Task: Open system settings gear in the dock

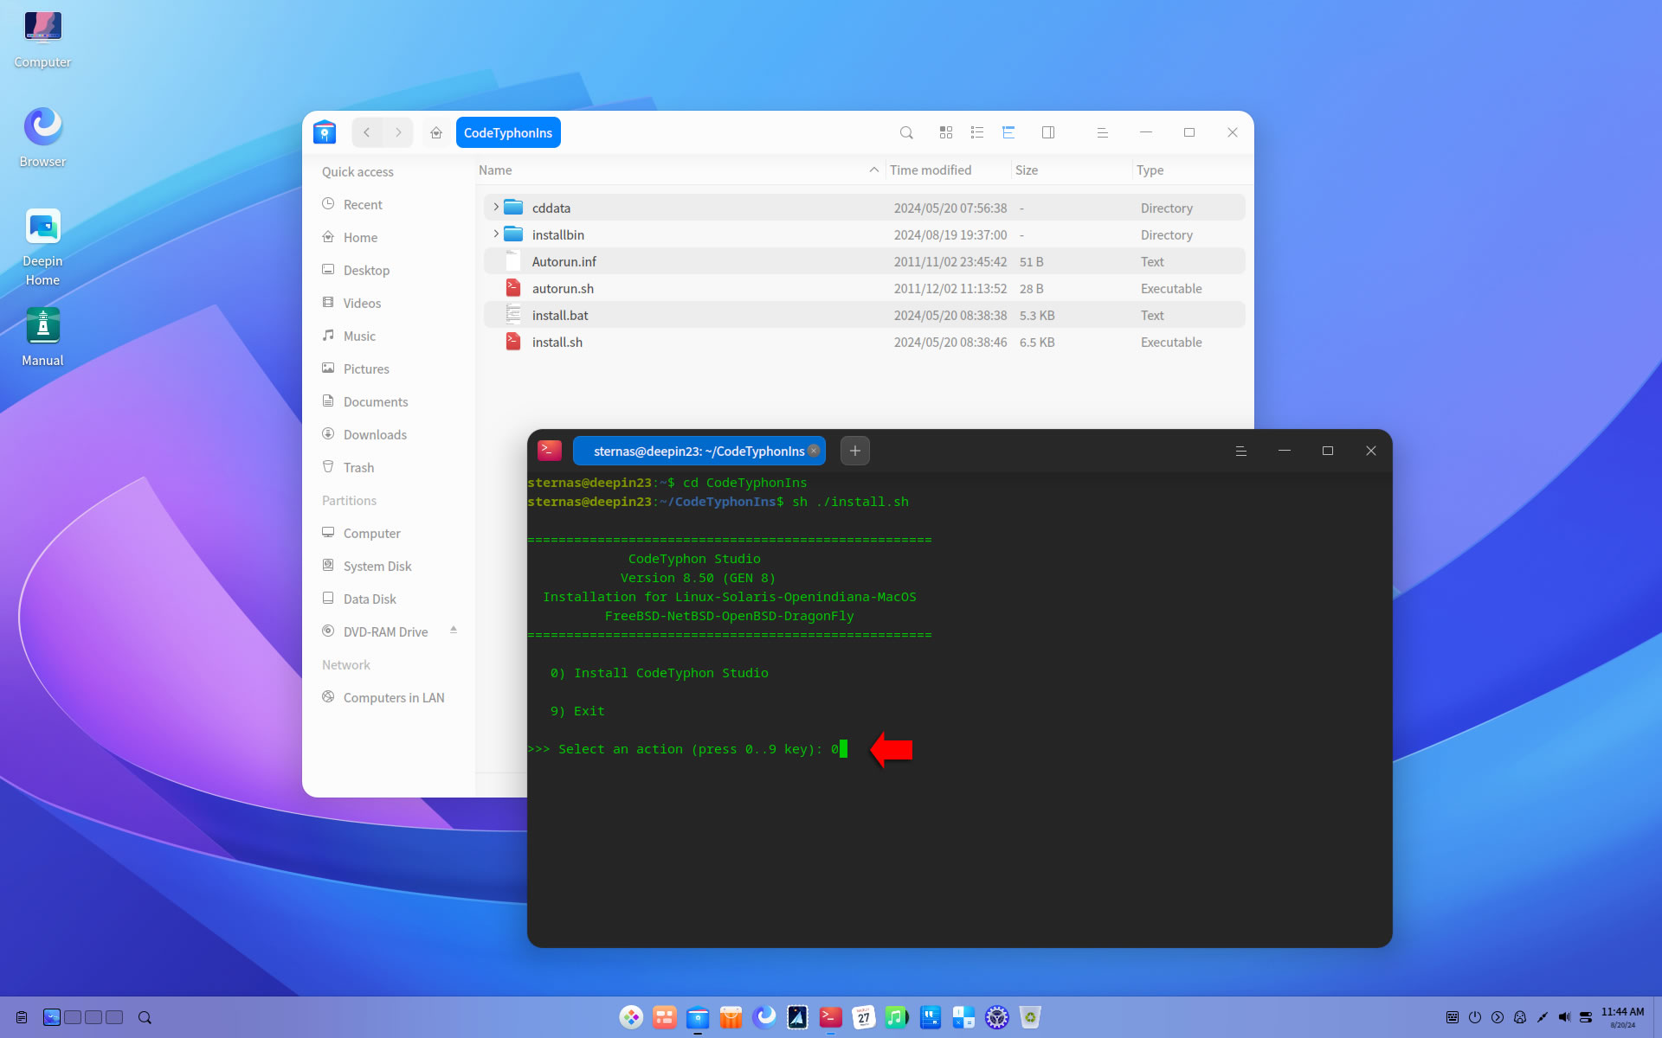Action: [997, 1017]
